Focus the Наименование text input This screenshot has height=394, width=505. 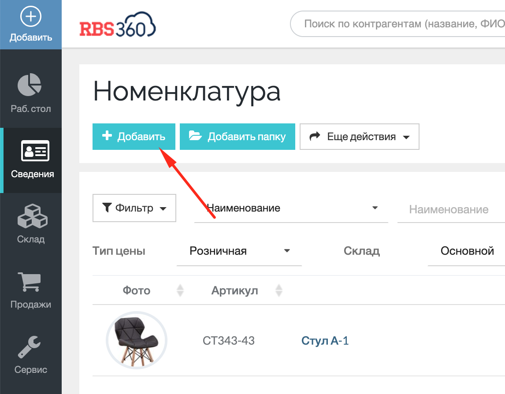(x=449, y=209)
